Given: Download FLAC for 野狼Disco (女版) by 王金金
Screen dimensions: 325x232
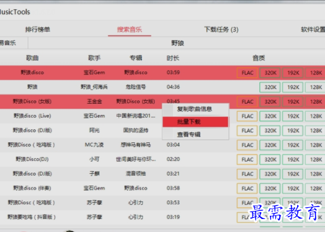Looking at the screenshot, I should click(247, 101).
